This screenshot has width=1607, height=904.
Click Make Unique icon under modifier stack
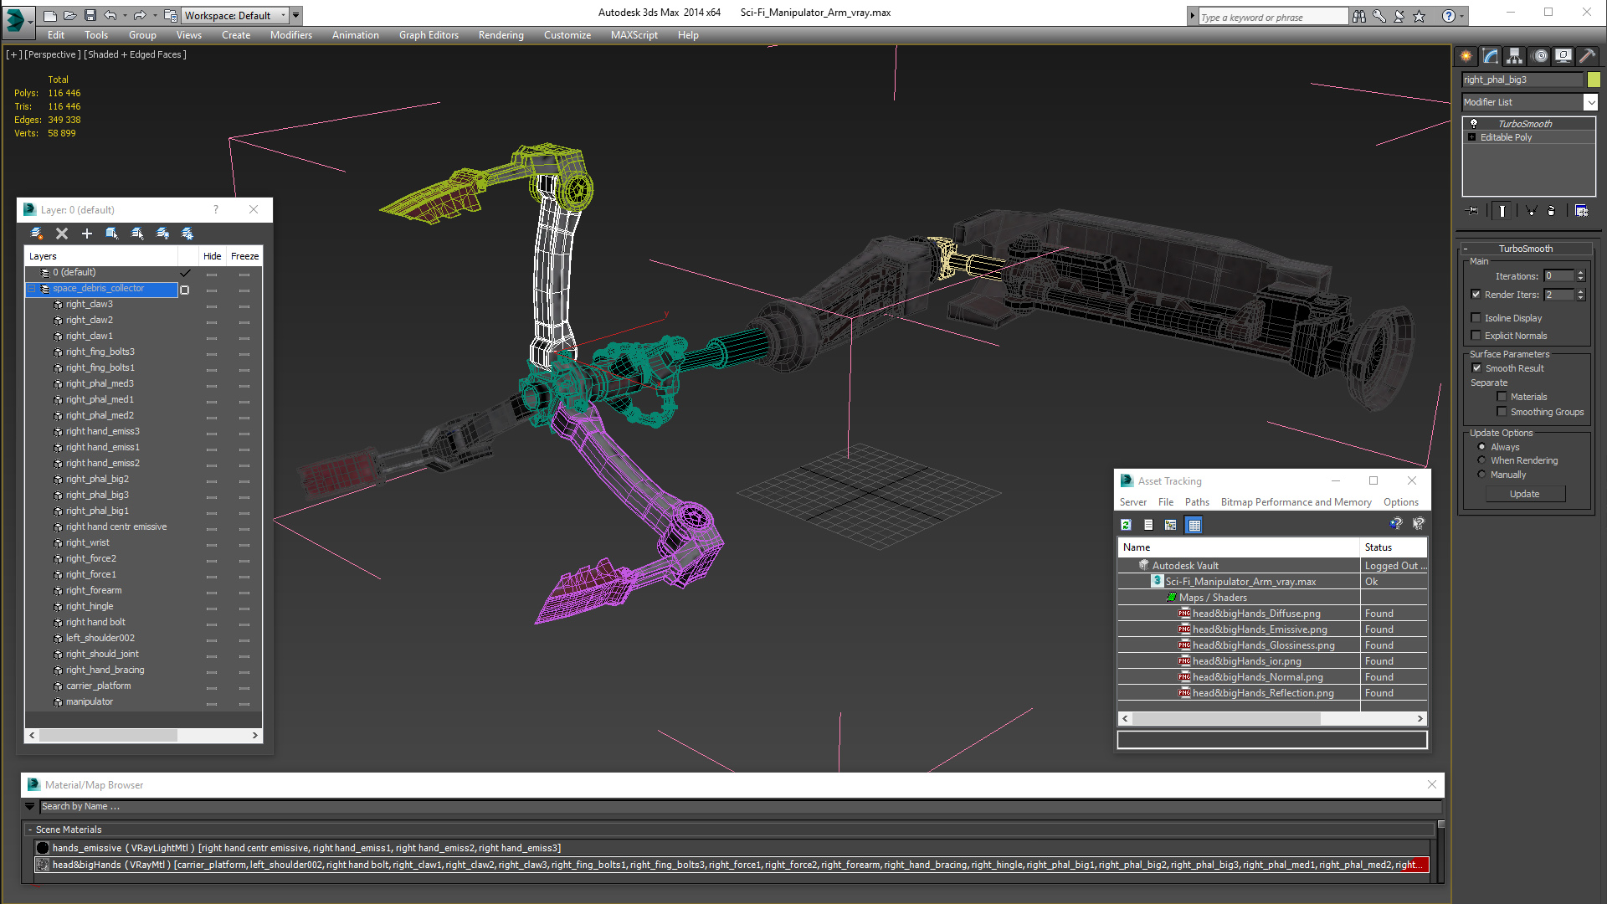[1531, 211]
